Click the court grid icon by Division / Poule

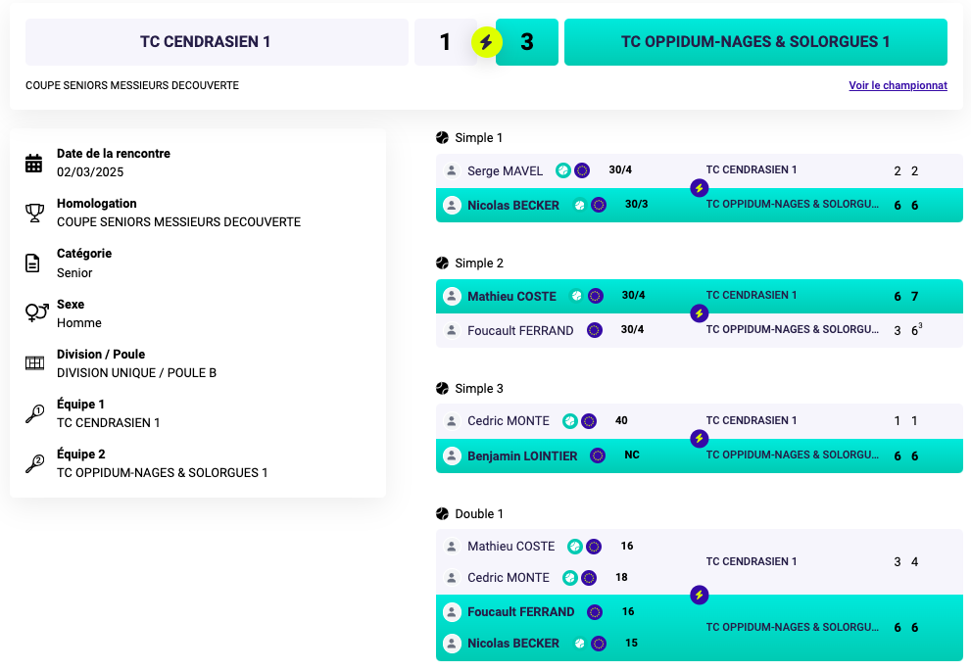[x=34, y=363]
